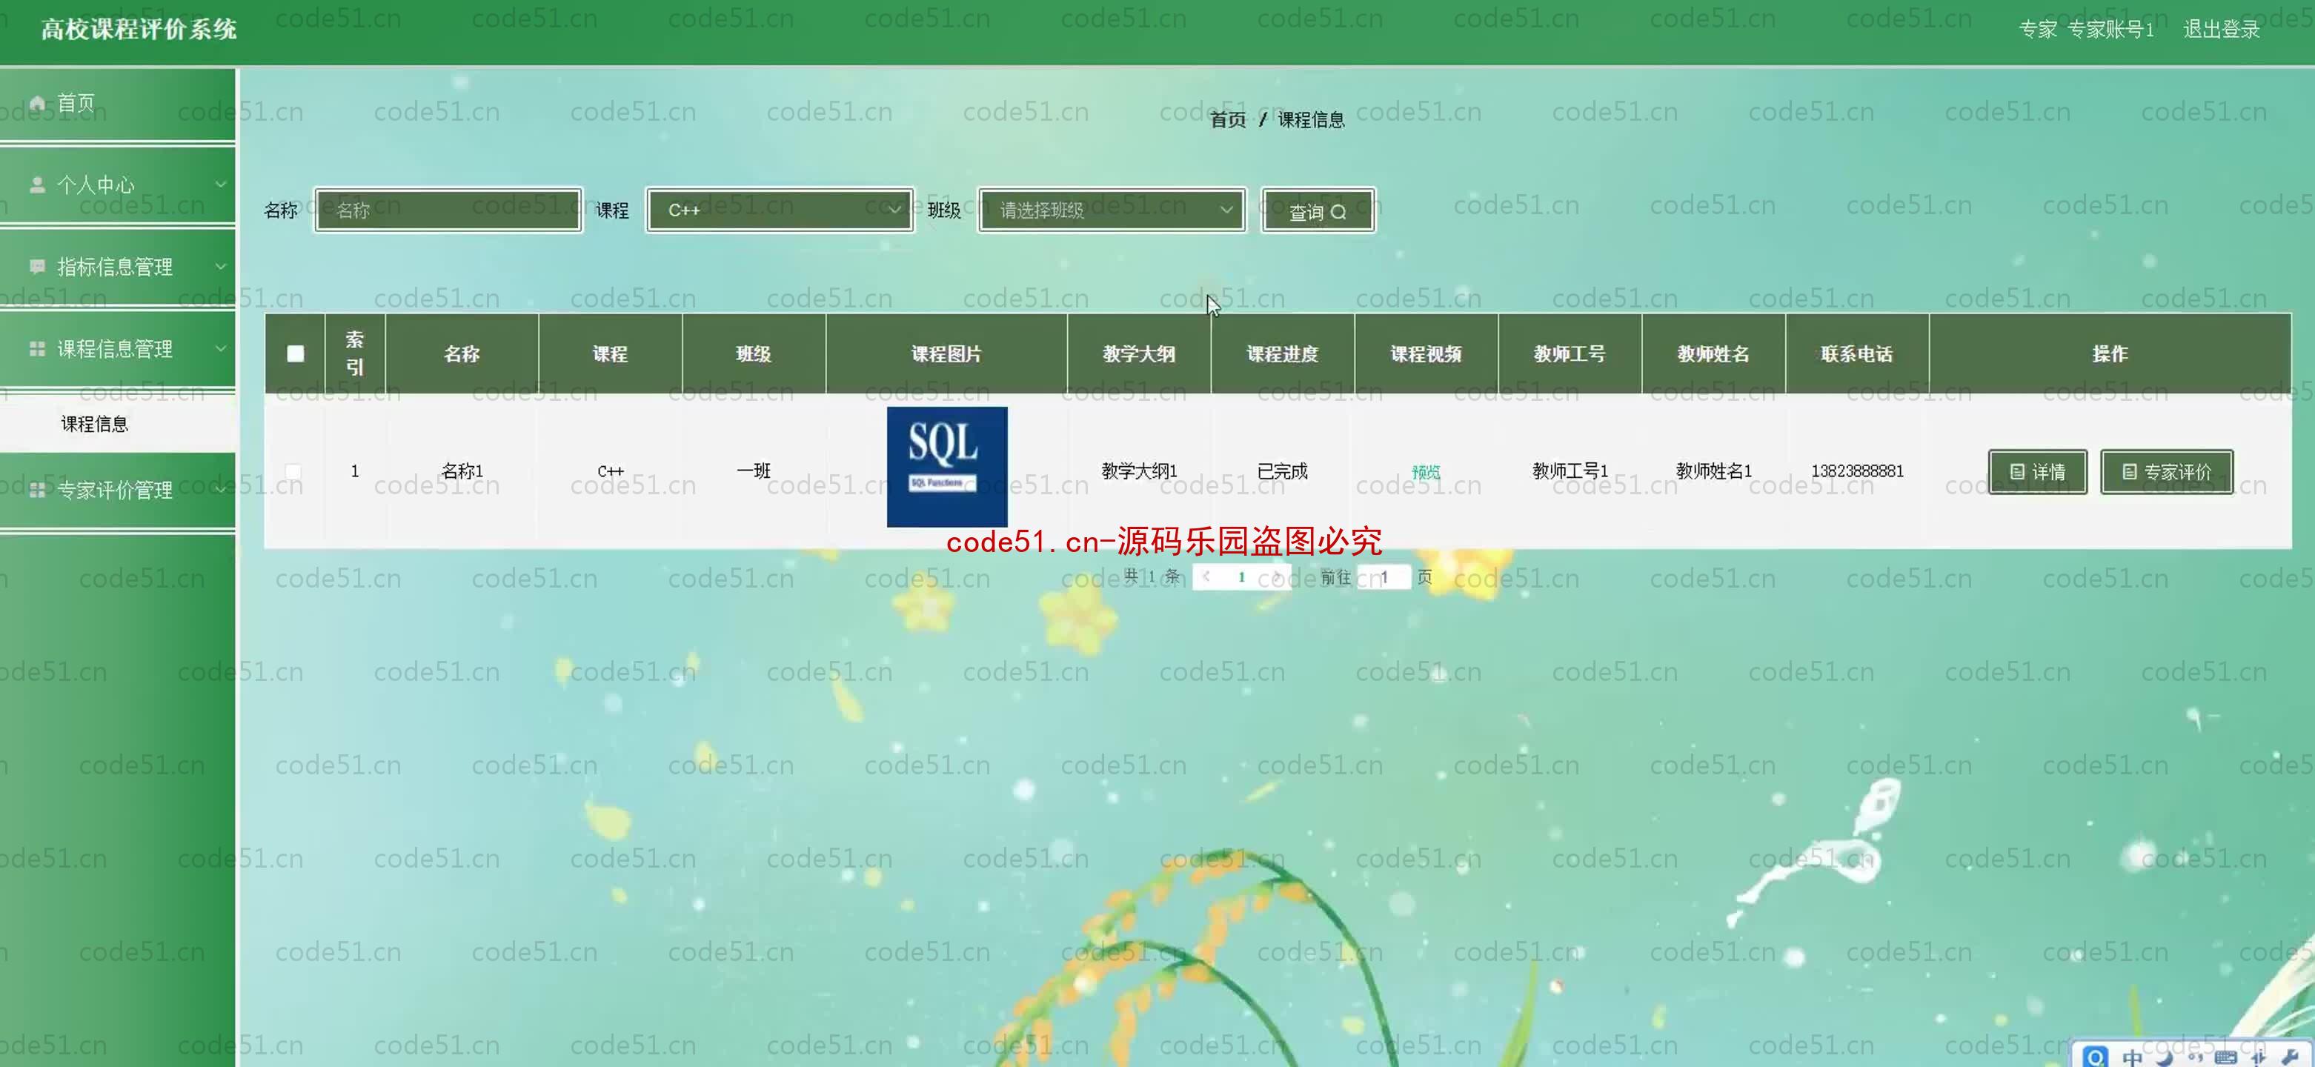Click the document icon in the 专家评价 button
Image resolution: width=2315 pixels, height=1067 pixels.
coord(2129,472)
